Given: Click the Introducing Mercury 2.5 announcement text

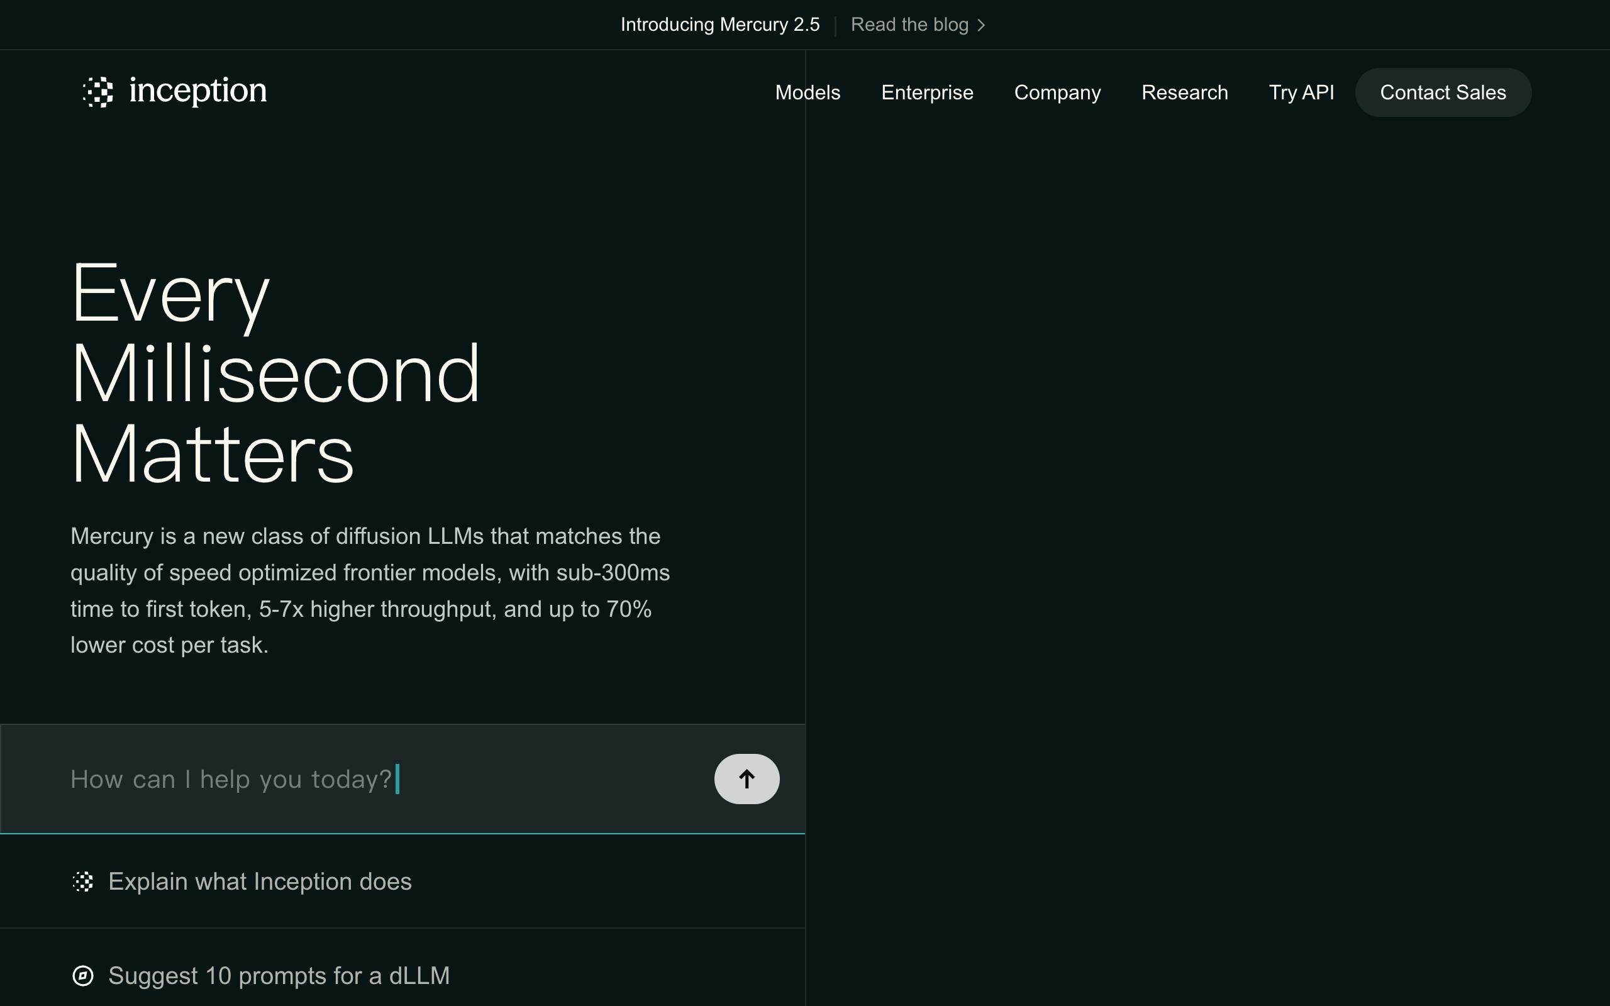Looking at the screenshot, I should coord(720,25).
